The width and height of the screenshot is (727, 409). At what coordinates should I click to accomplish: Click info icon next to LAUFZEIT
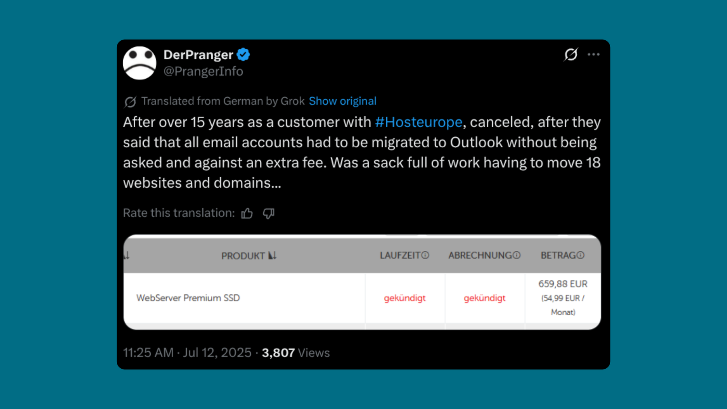pyautogui.click(x=425, y=255)
